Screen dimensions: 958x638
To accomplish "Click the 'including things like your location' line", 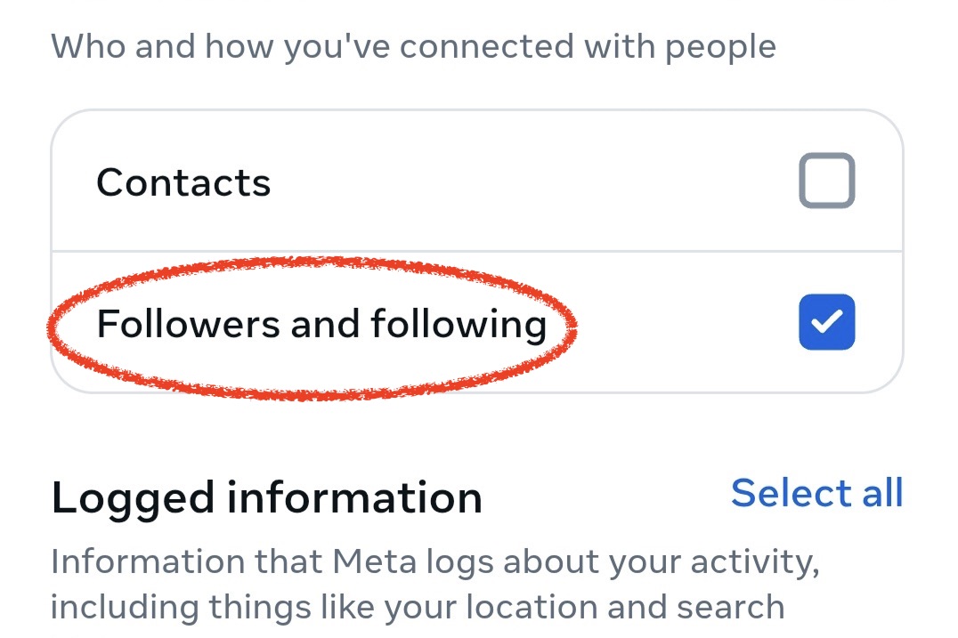I will click(x=418, y=607).
